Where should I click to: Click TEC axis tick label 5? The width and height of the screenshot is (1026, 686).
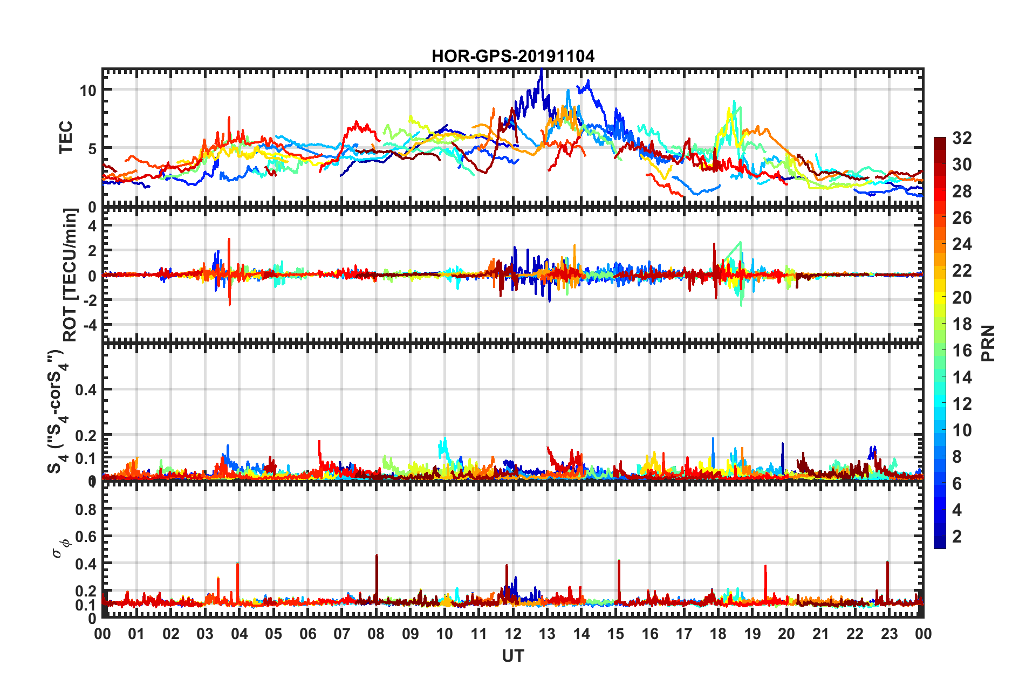(92, 149)
